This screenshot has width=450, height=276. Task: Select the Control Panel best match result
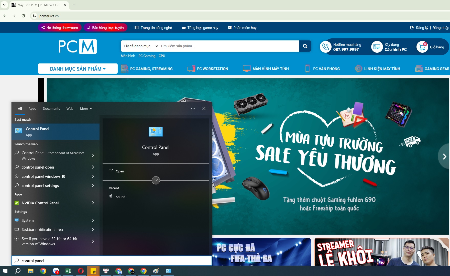(56, 132)
